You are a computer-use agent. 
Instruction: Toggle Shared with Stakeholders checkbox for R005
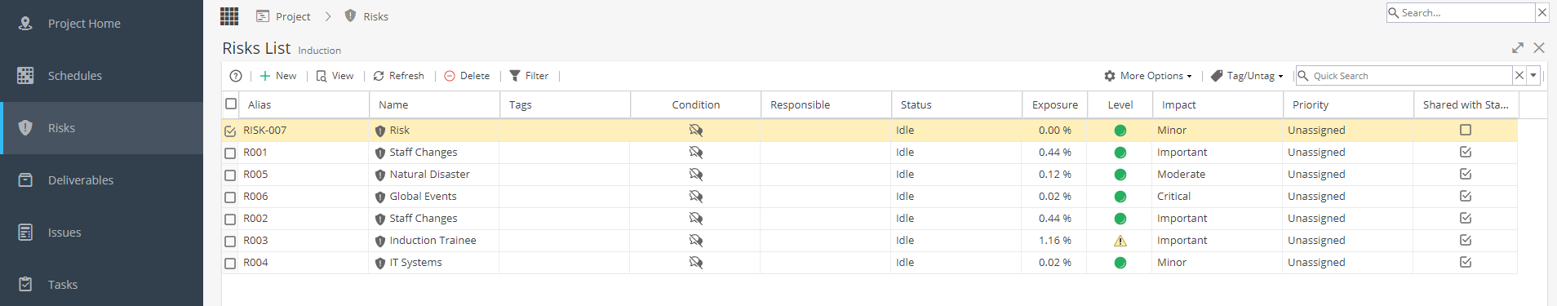1466,174
